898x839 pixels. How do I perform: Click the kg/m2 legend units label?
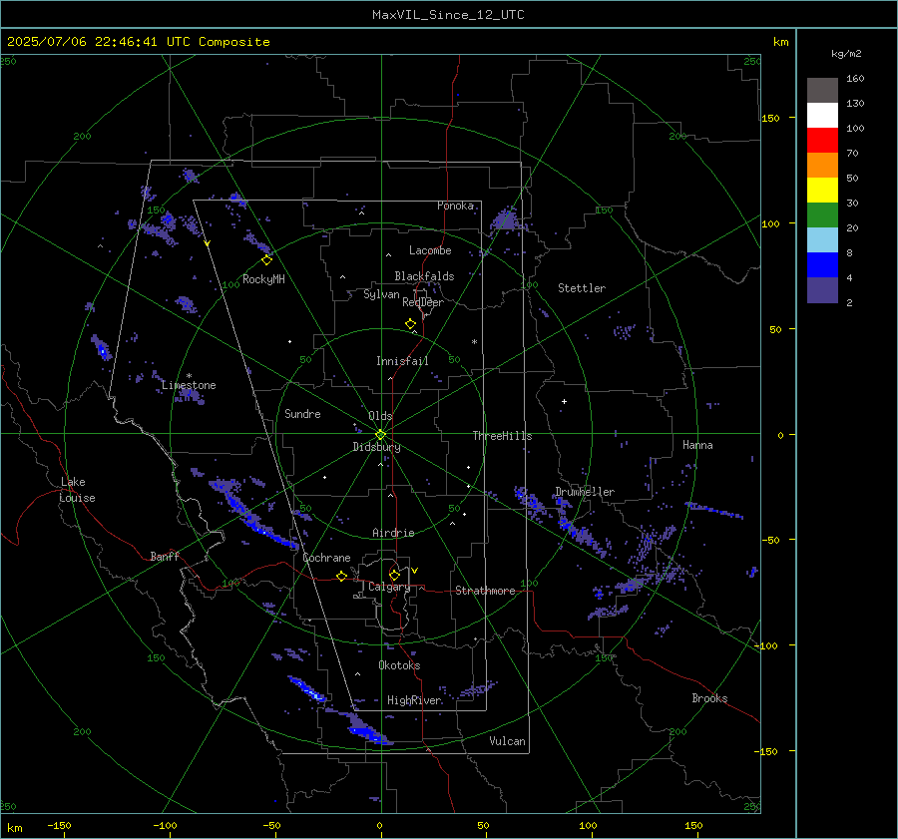pyautogui.click(x=846, y=54)
